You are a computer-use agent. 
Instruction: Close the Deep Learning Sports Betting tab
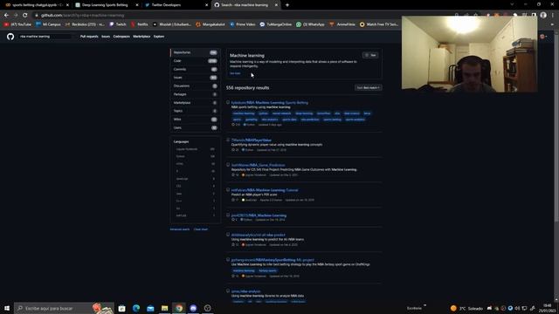137,5
